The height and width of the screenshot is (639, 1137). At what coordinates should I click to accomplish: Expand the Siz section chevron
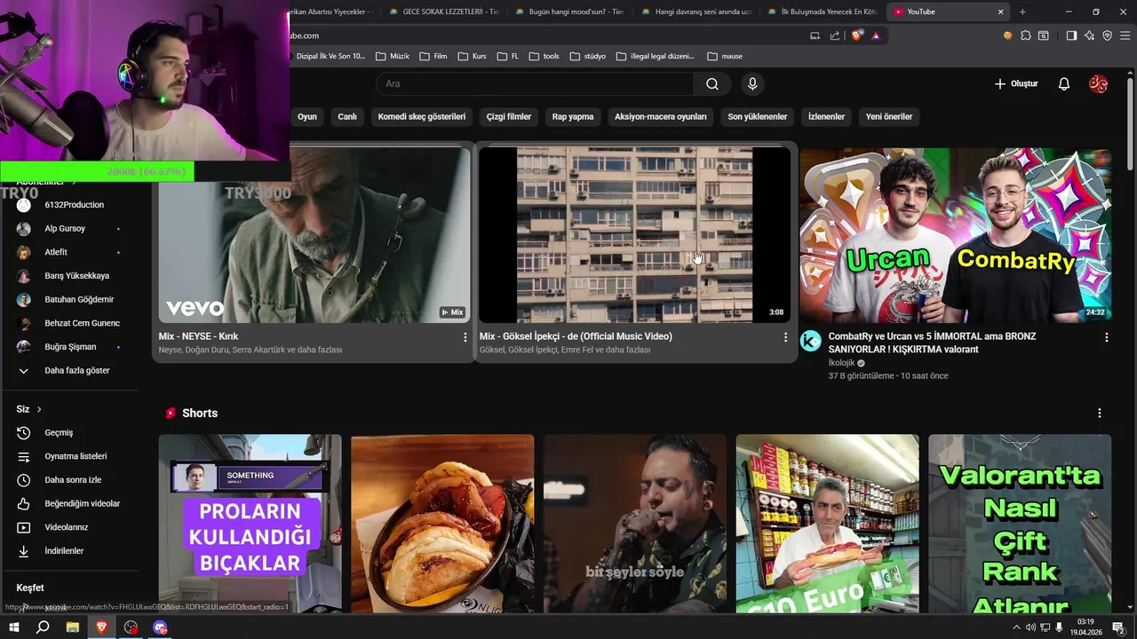pyautogui.click(x=39, y=409)
